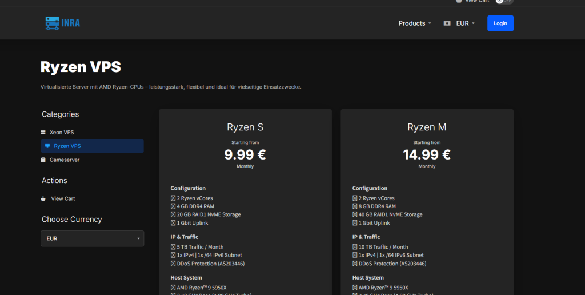
Task: Click the server icon beside Xeon VPS
Action: point(43,132)
